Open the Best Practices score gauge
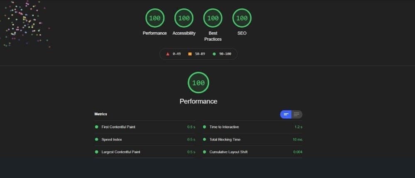Screen dimensions: 415x178 click(x=213, y=18)
